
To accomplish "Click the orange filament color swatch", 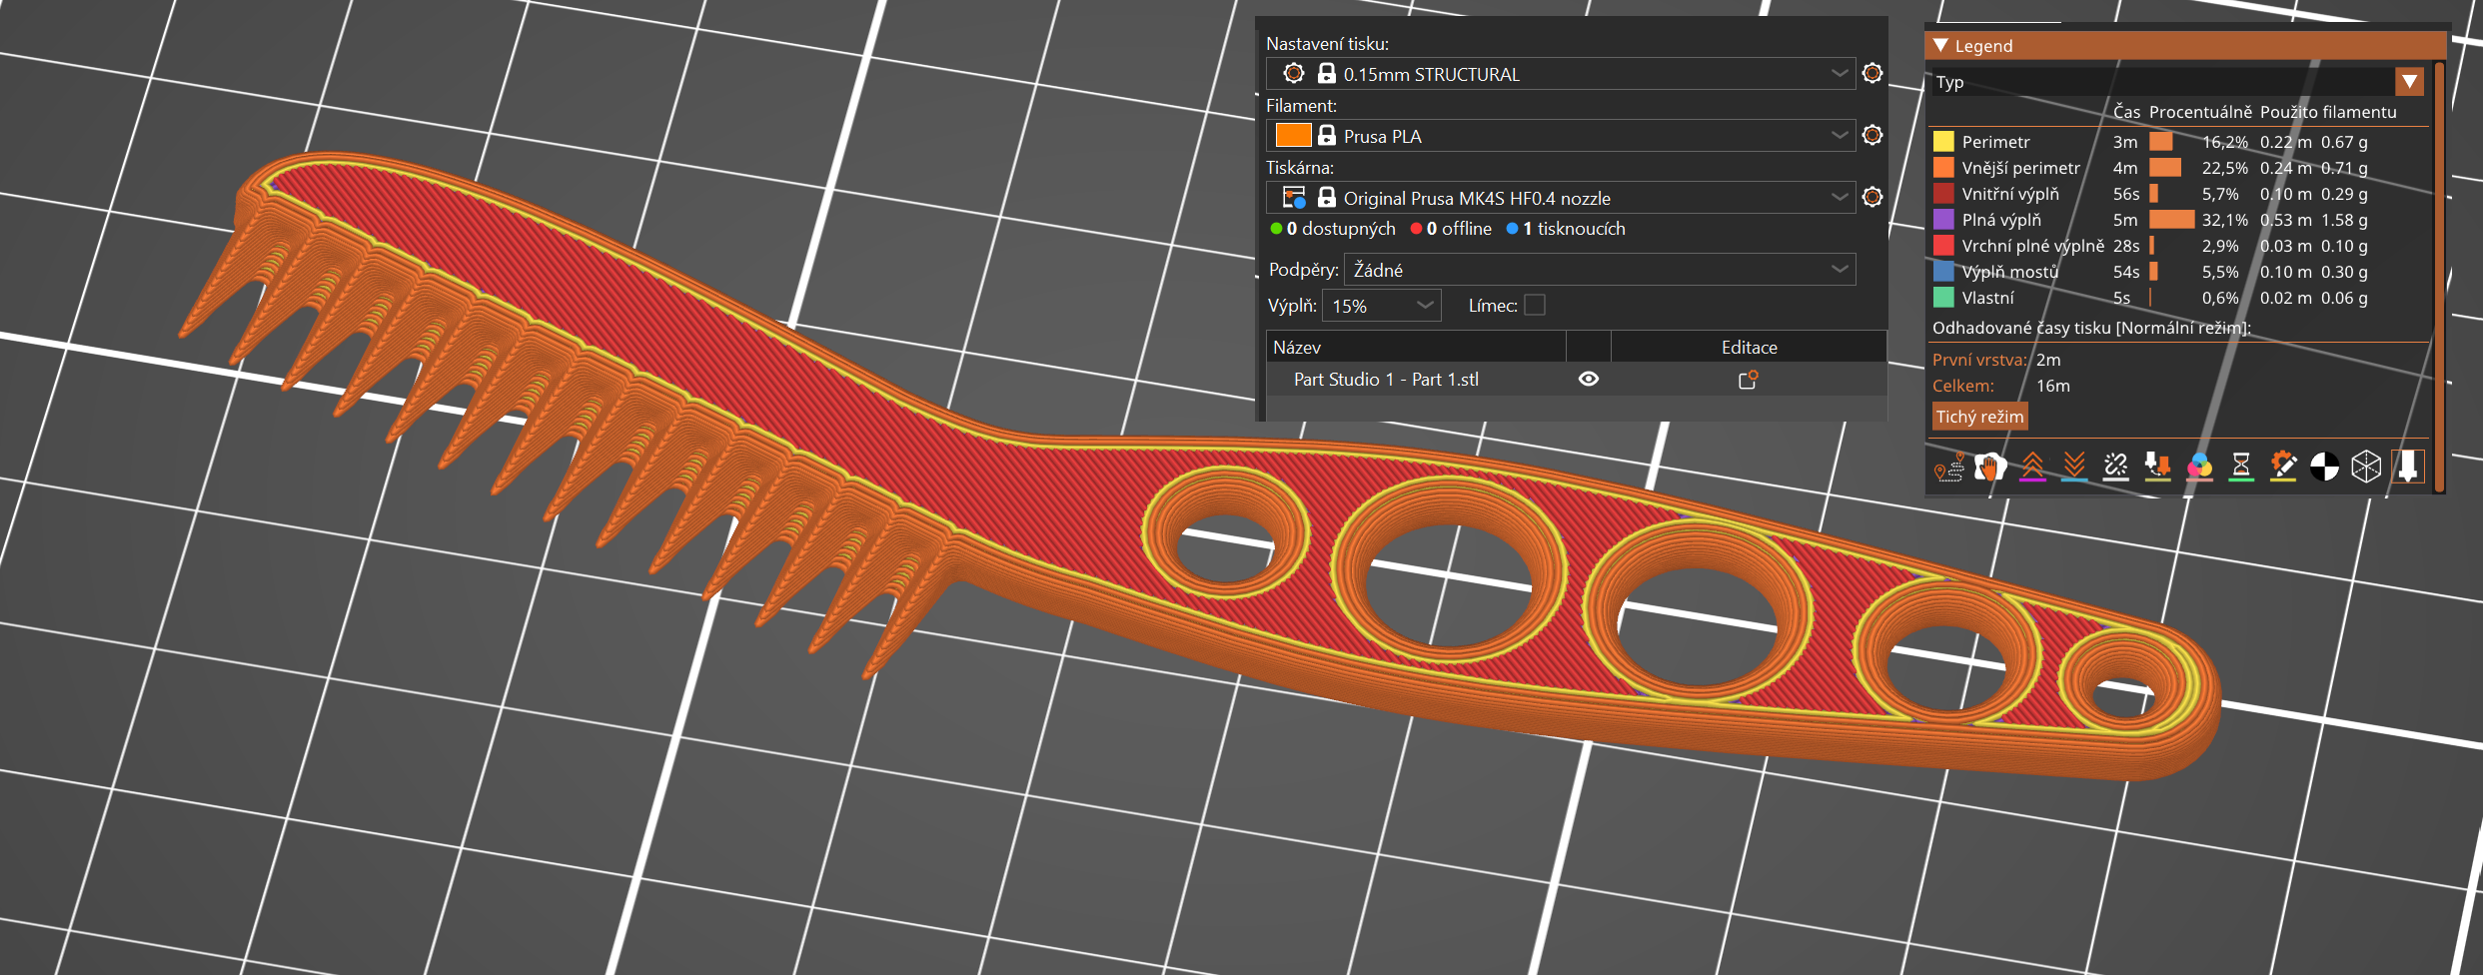I will point(1293,135).
